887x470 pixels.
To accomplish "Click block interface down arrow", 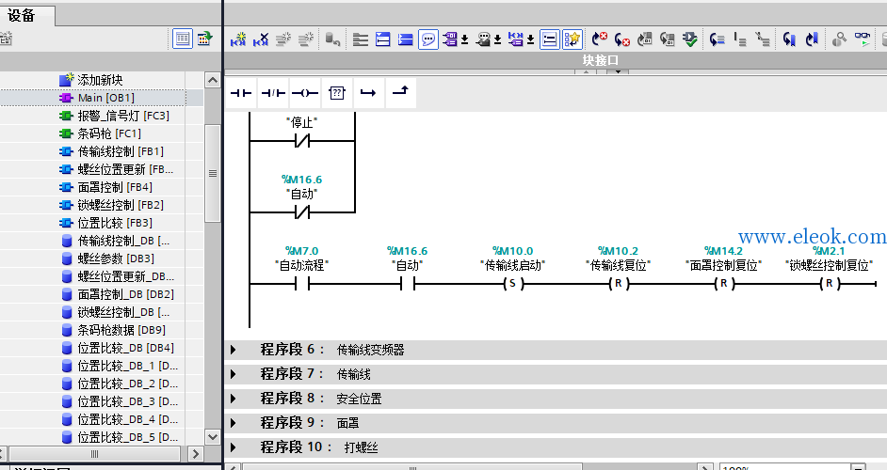I will 619,71.
